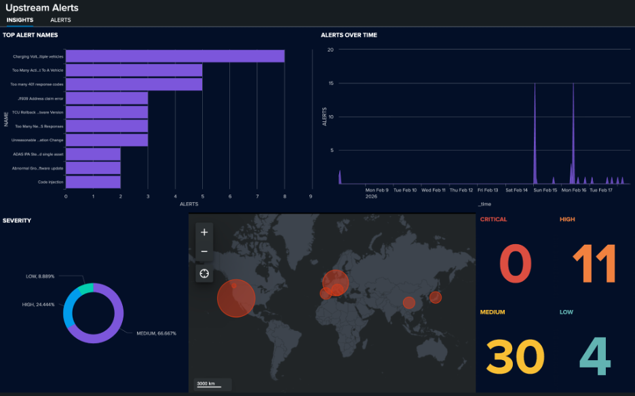Screen dimensions: 635x396
Task: Open the Insights tab
Action: click(x=20, y=20)
